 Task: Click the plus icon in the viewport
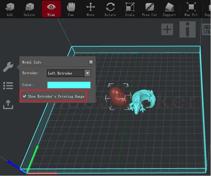tap(167, 29)
